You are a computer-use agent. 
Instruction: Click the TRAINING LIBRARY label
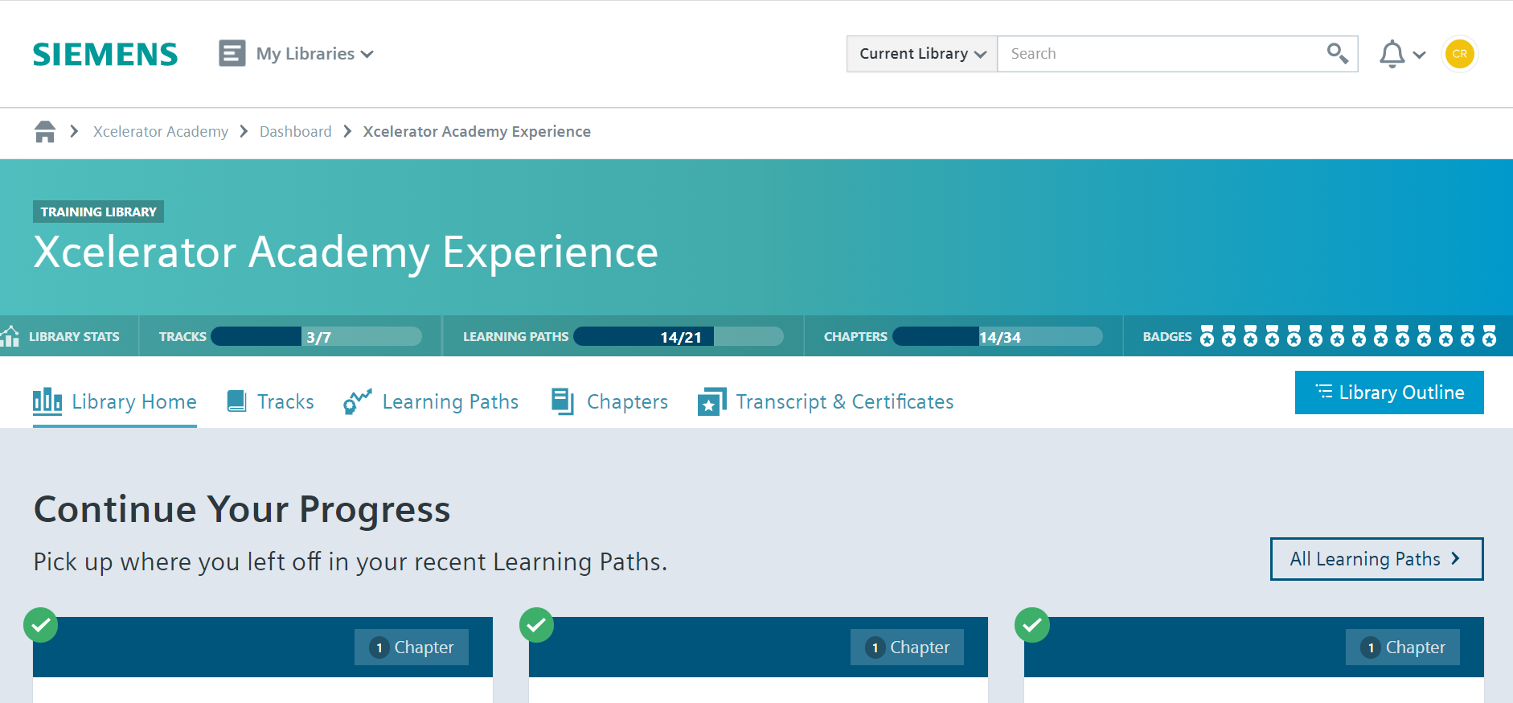[x=99, y=212]
